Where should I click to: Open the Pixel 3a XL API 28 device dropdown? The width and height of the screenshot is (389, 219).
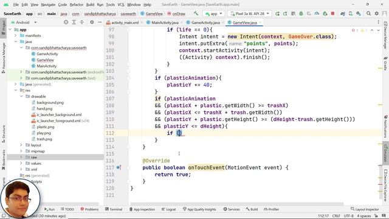250,13
